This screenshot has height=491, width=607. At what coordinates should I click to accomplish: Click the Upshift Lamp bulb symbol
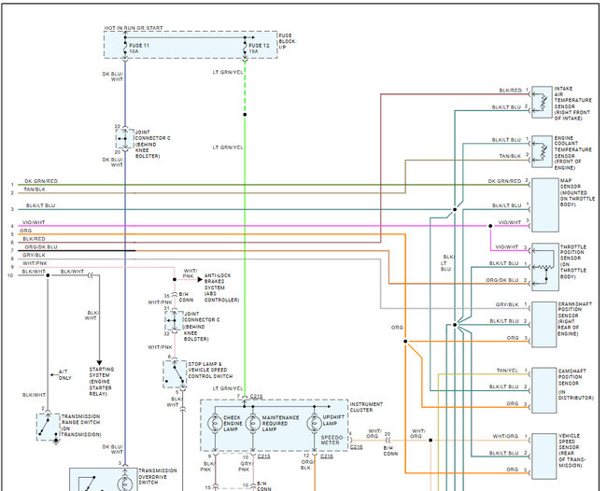point(315,424)
